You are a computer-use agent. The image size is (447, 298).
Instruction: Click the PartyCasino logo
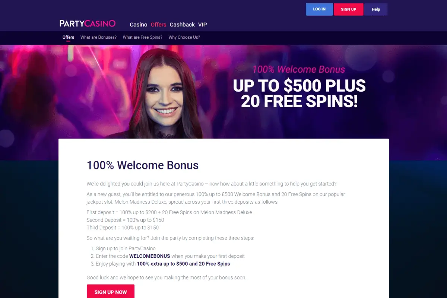point(88,23)
